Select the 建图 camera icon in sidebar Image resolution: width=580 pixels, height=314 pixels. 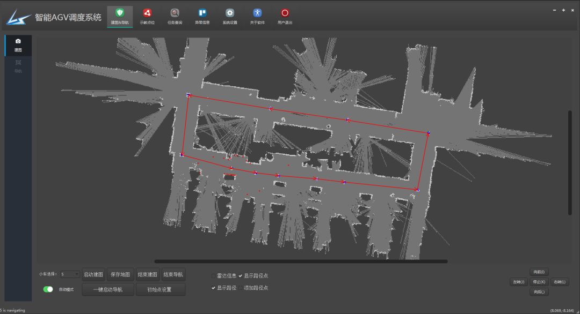pos(18,41)
